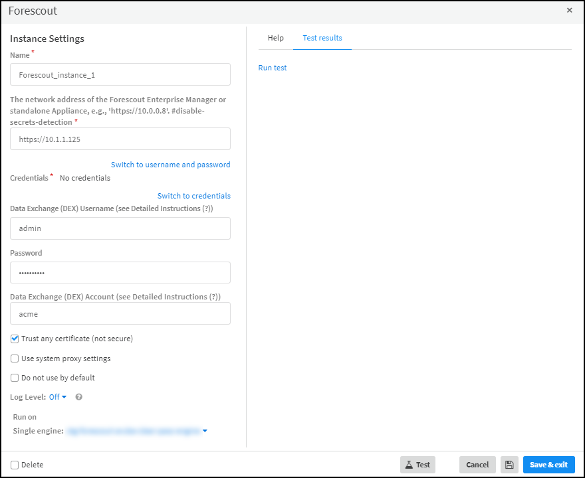This screenshot has width=585, height=478.
Task: Click Switch to username and password
Action: pyautogui.click(x=170, y=165)
